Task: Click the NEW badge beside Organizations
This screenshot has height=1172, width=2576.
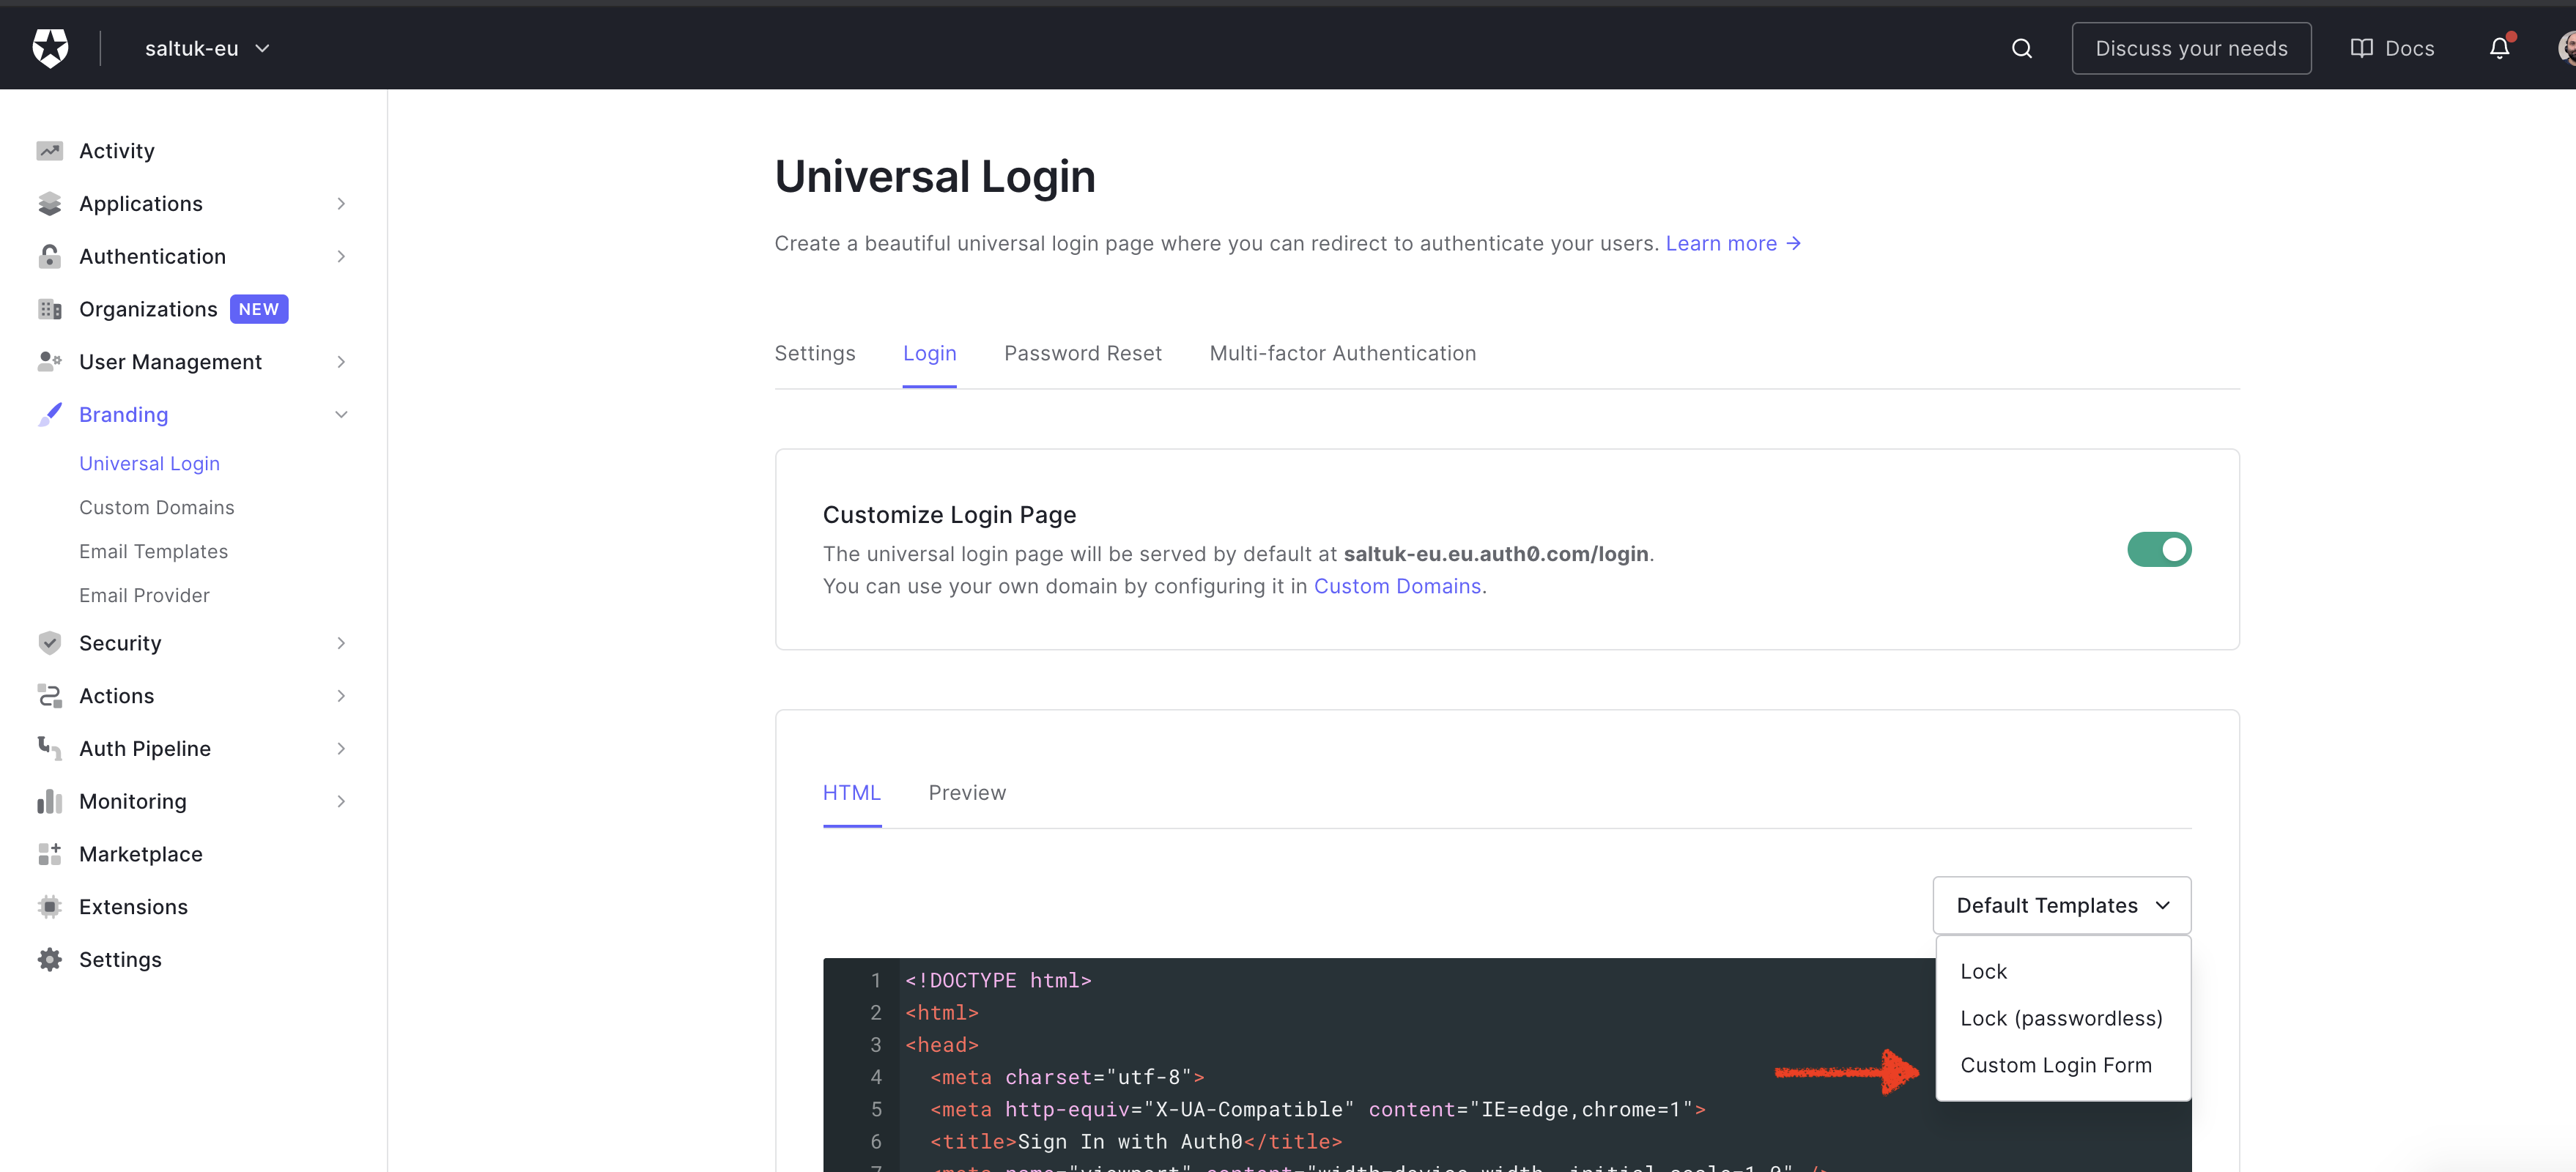Action: coord(259,309)
